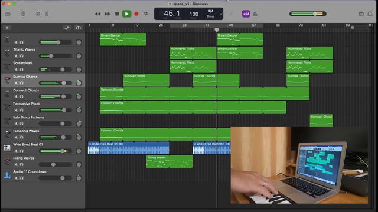Adjust the Wide Eyed Beat 01 volume slider
Viewport: 378px width, 212px height.
55,151
